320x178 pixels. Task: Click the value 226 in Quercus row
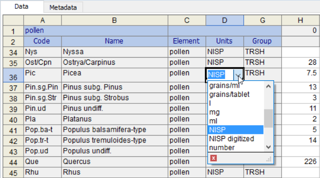tap(301, 162)
